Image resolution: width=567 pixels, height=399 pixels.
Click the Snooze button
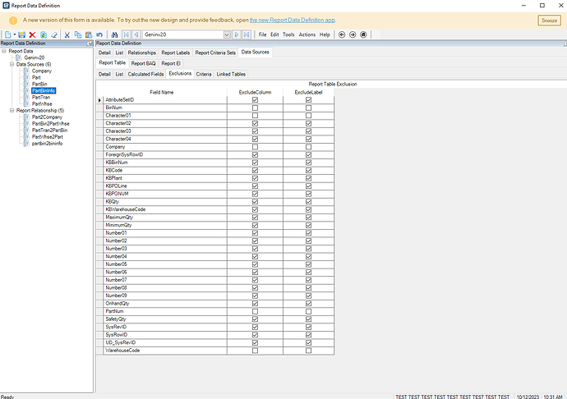[x=549, y=20]
